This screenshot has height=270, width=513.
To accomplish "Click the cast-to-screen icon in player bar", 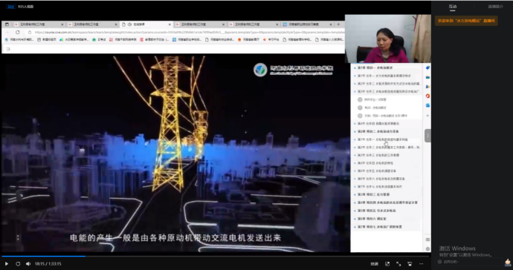I will point(410,264).
